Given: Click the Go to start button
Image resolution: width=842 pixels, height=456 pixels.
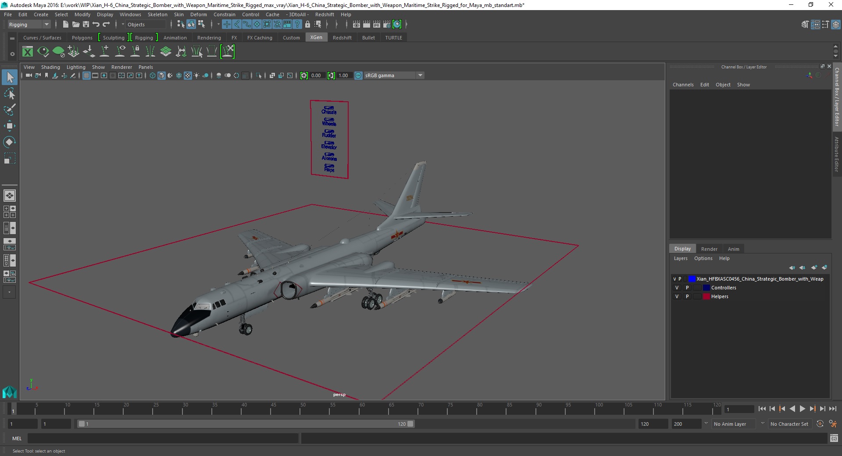Looking at the screenshot, I should pyautogui.click(x=762, y=409).
